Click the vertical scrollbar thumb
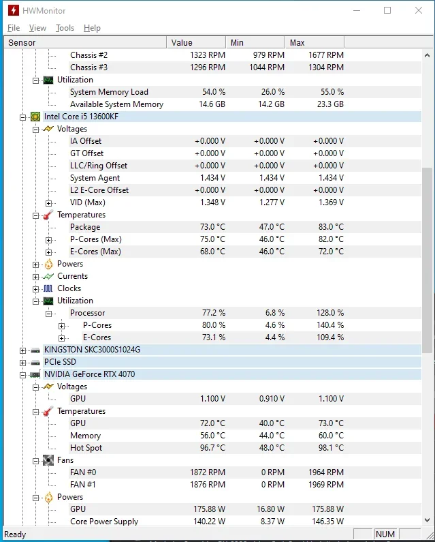435x542 pixels. pos(427,259)
